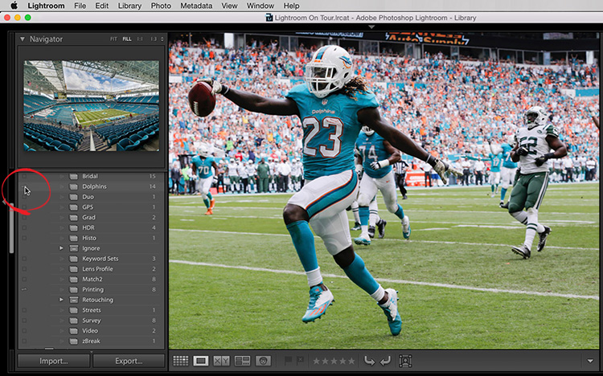Click the document icon in the title bar
Image resolution: width=603 pixels, height=376 pixels.
click(269, 18)
